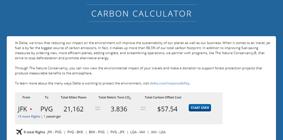Viewport: 283px width, 140px height.
Task: Expand the +5 more flights link
Action: (x=29, y=116)
